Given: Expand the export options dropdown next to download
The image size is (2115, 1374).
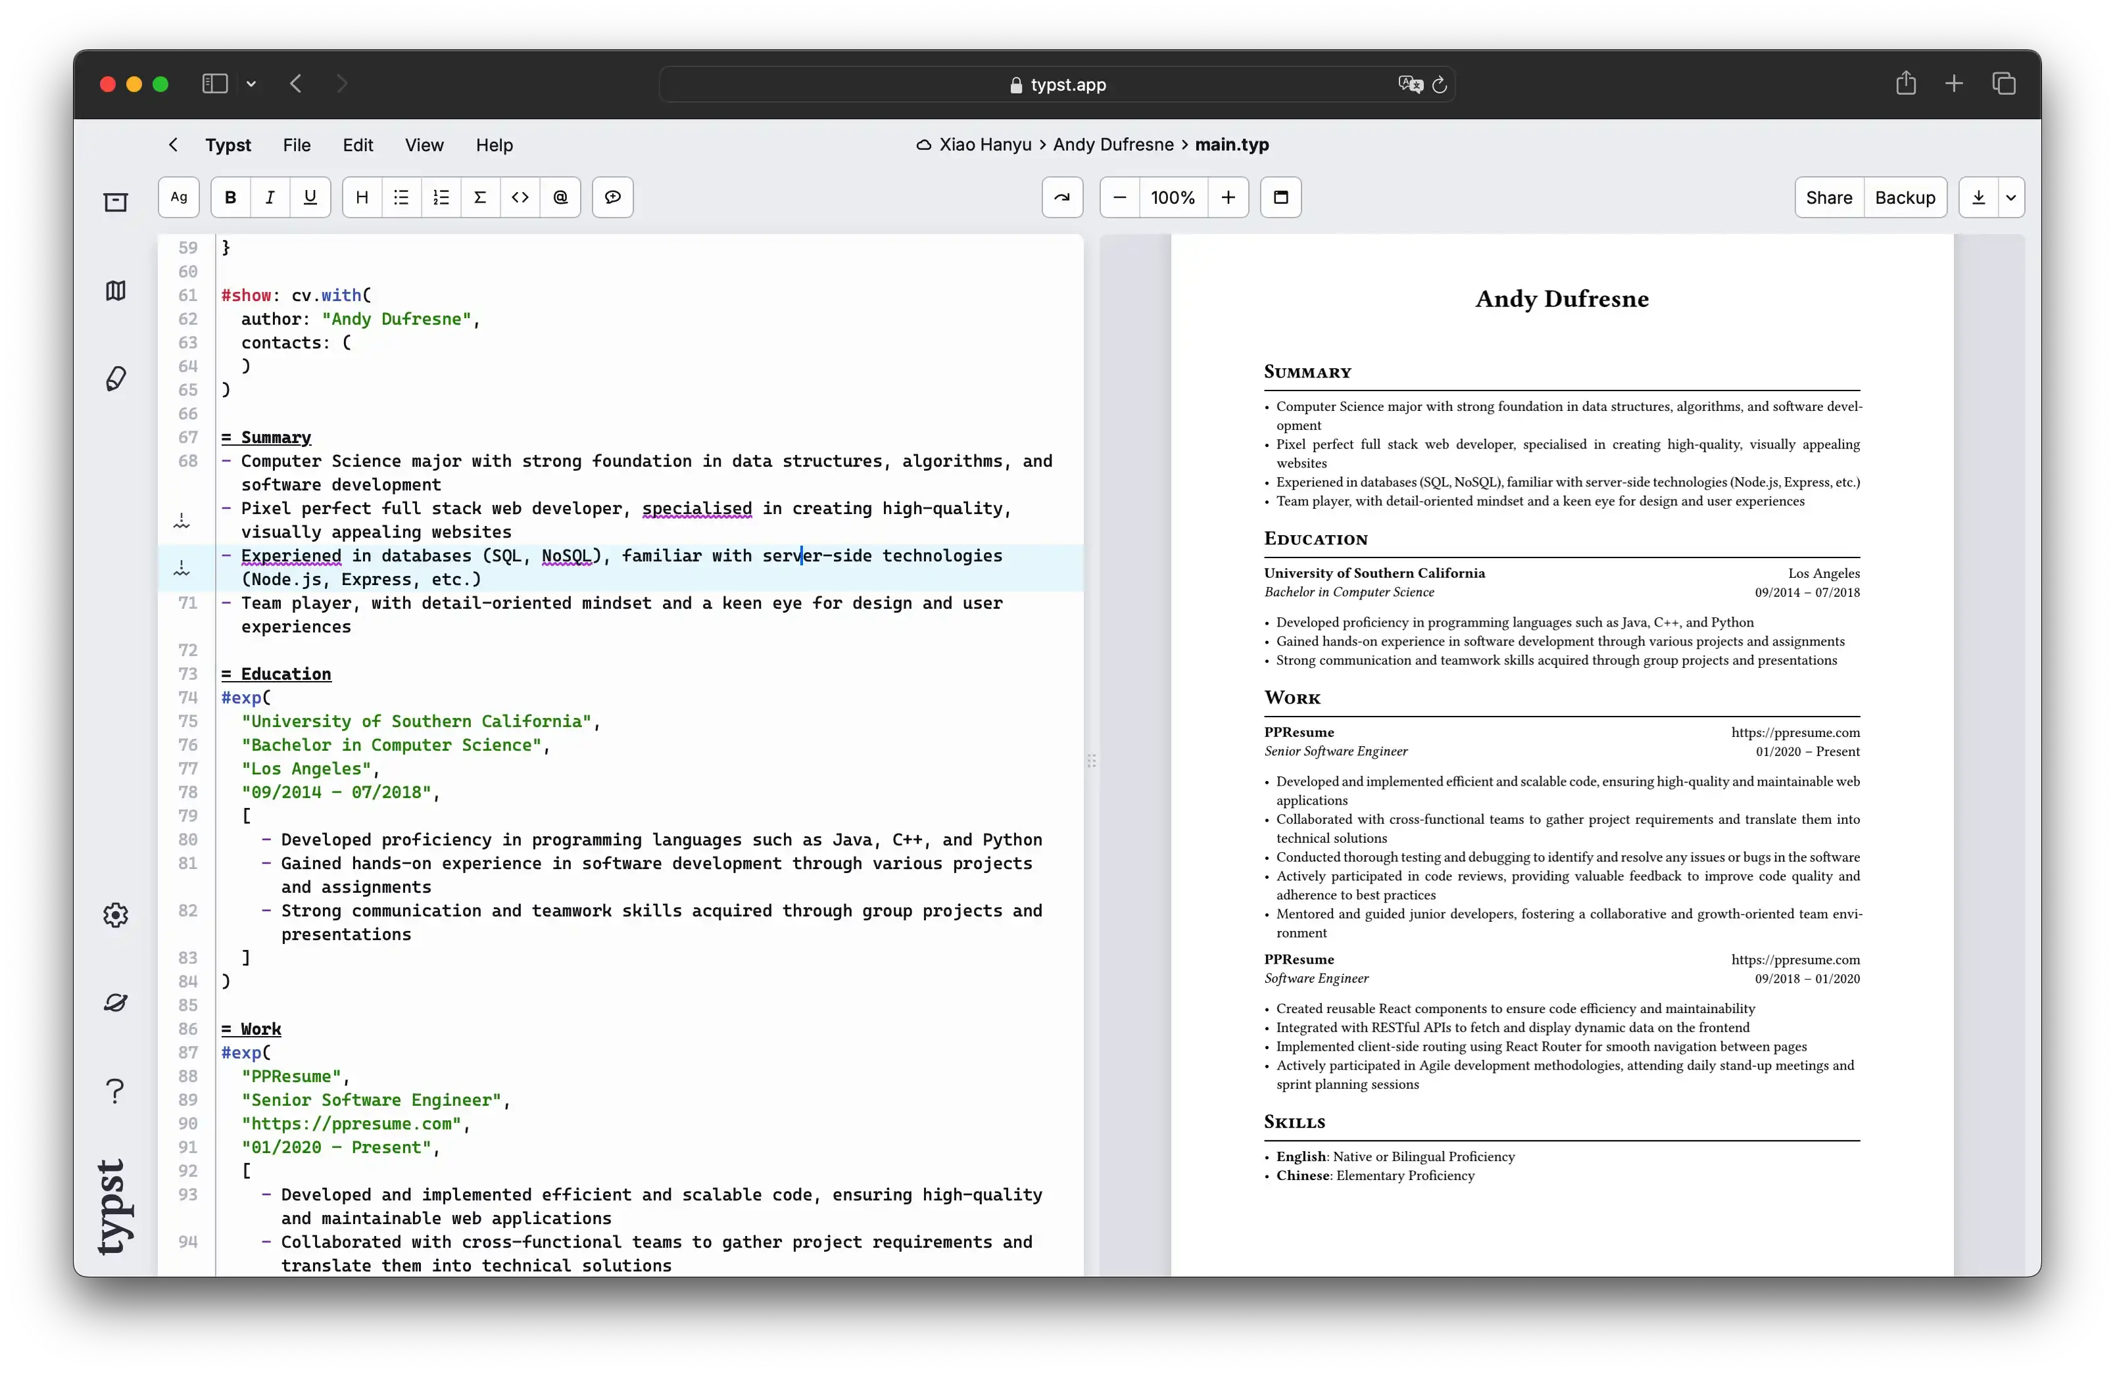Looking at the screenshot, I should point(2011,197).
